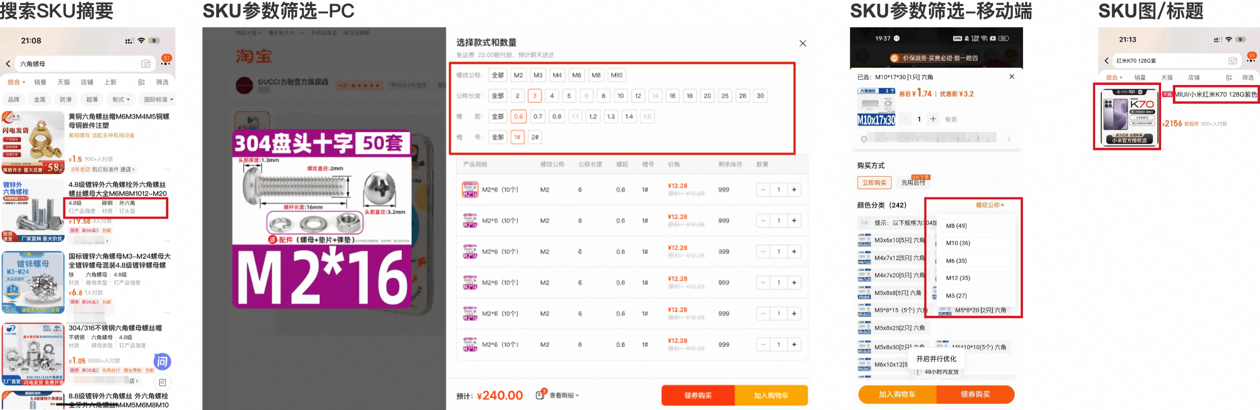Click the 查看明细 list icon
1260x410 pixels.
point(541,395)
